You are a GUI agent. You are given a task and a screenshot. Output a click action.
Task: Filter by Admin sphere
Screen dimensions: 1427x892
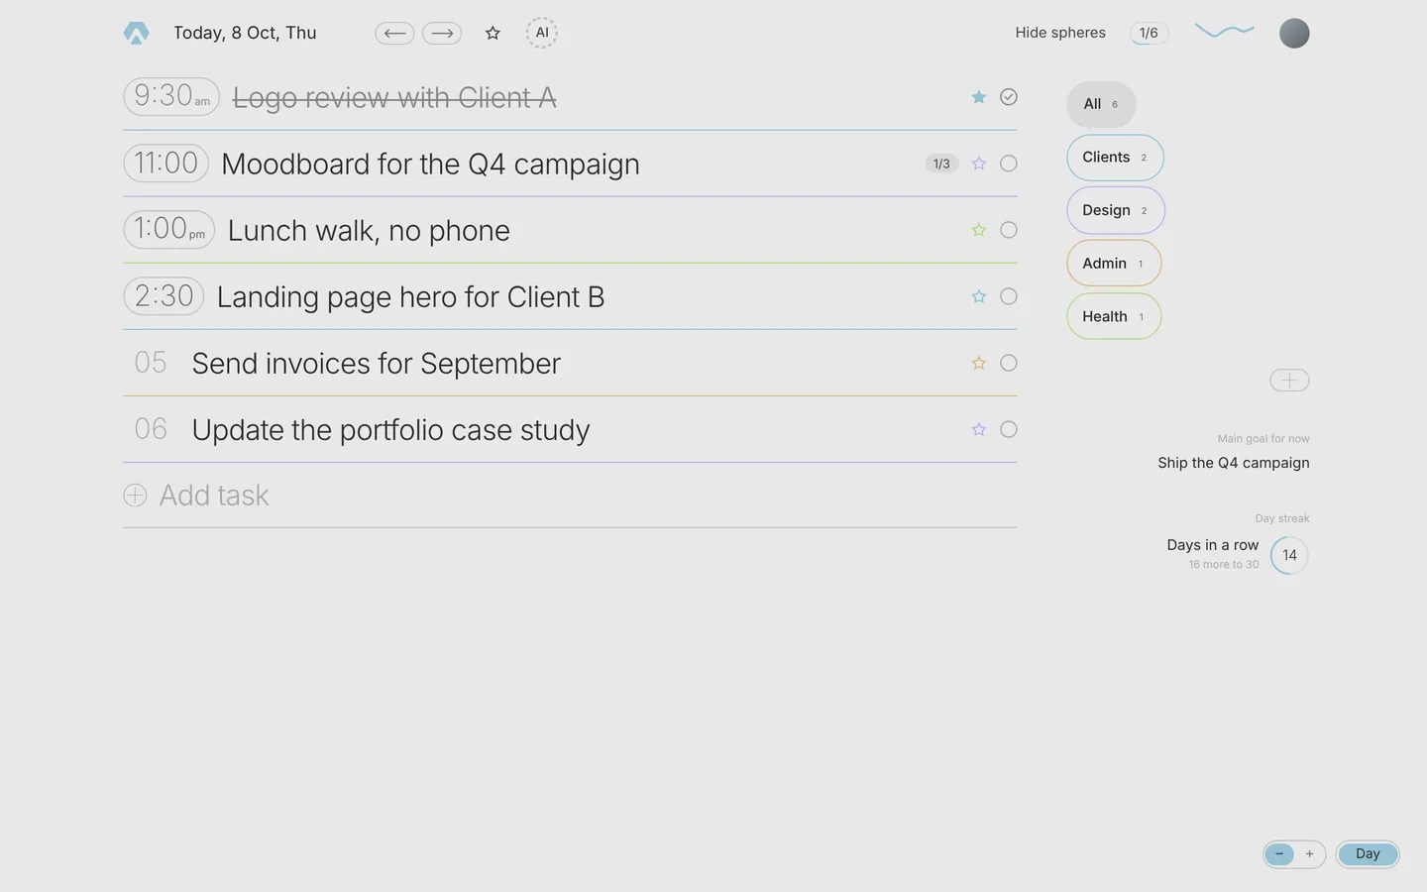[x=1114, y=264]
